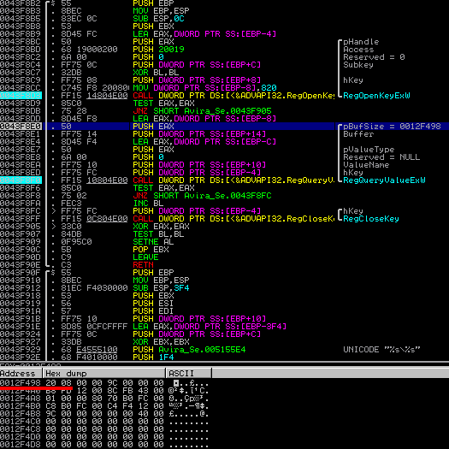Click address 0043F8D3 breakpoint row

point(21,95)
